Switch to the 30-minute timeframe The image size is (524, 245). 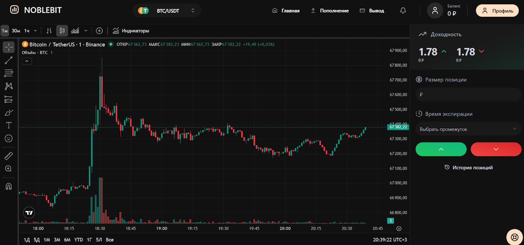click(16, 31)
